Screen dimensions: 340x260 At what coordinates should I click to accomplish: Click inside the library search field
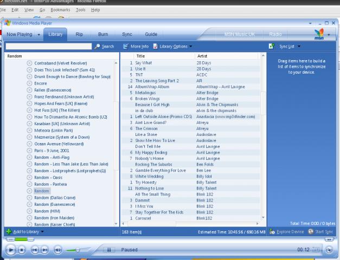point(49,47)
